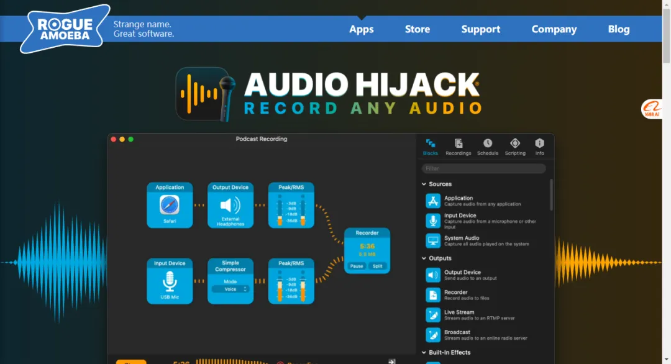Click the sidebar scrollbar in the Blocks panel

(551, 194)
